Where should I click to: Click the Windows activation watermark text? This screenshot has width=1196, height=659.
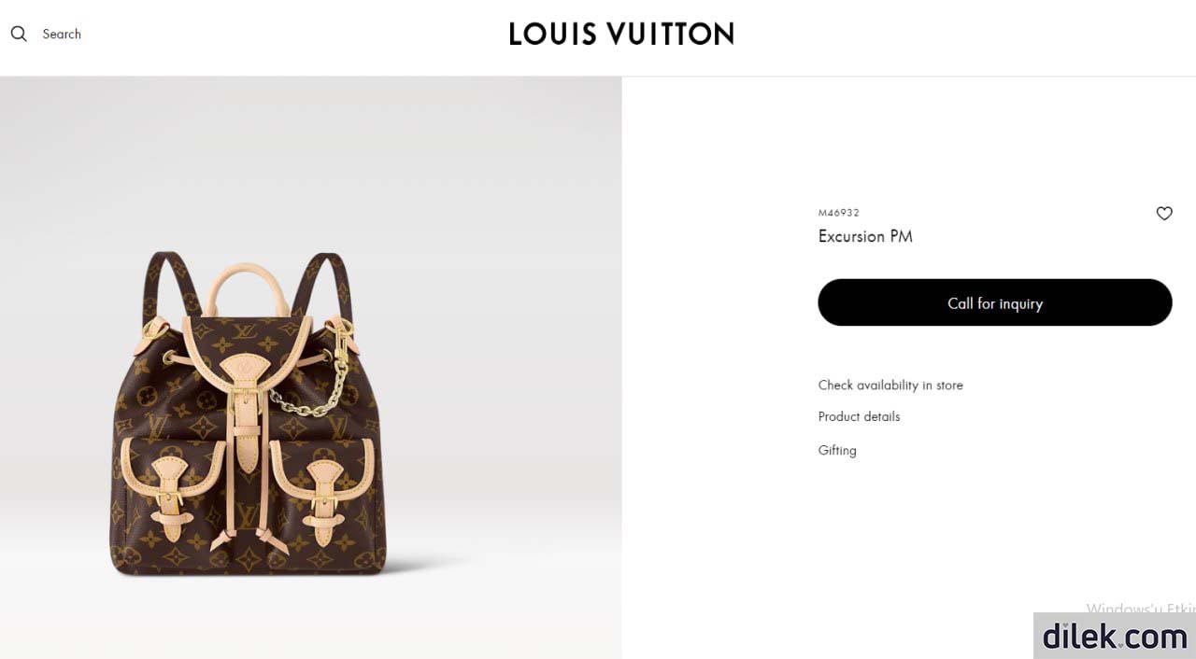(1141, 609)
